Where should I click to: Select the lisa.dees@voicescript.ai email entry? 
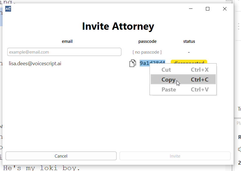pos(35,63)
